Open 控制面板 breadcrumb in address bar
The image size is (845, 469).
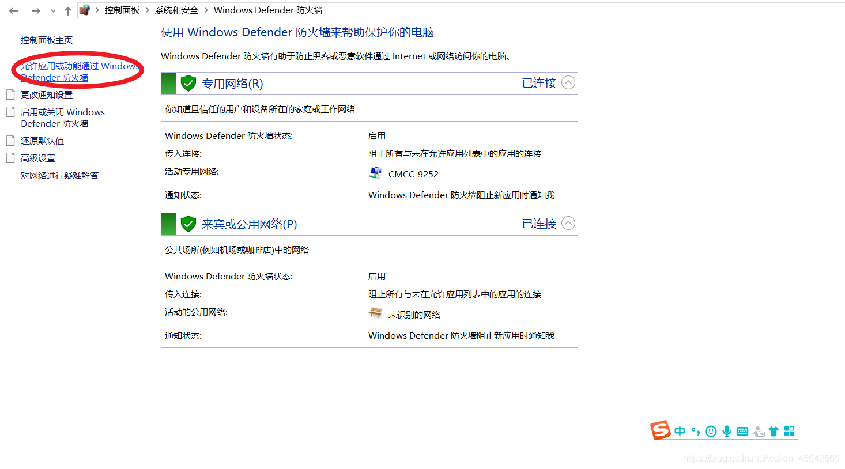click(x=122, y=10)
